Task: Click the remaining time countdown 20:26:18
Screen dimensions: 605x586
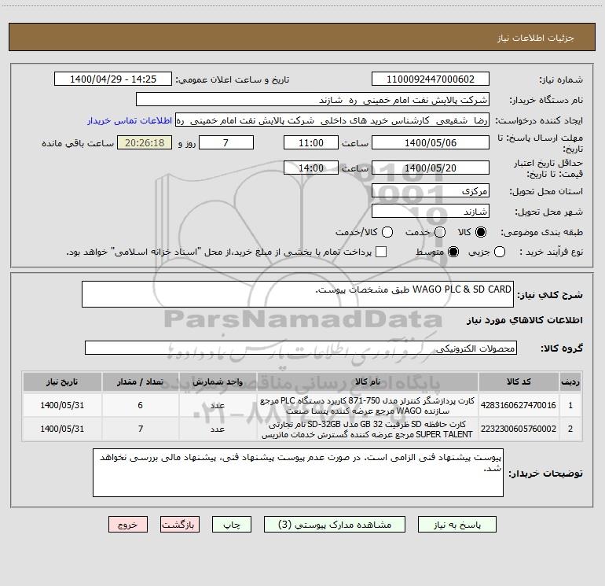Action: pos(145,143)
